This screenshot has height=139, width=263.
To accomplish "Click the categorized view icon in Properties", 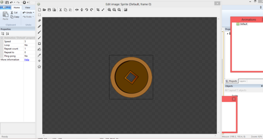I will [x=3, y=33].
